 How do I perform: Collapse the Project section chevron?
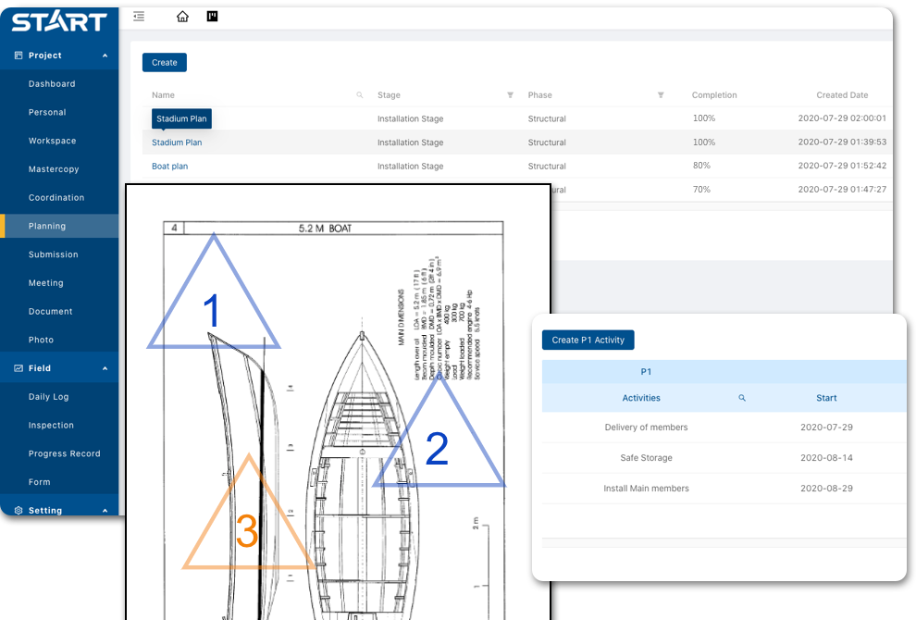tap(105, 56)
